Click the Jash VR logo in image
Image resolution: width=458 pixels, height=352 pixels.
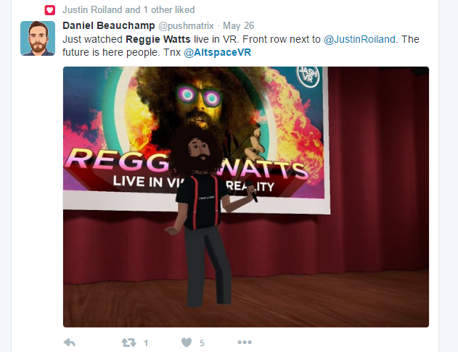point(308,77)
